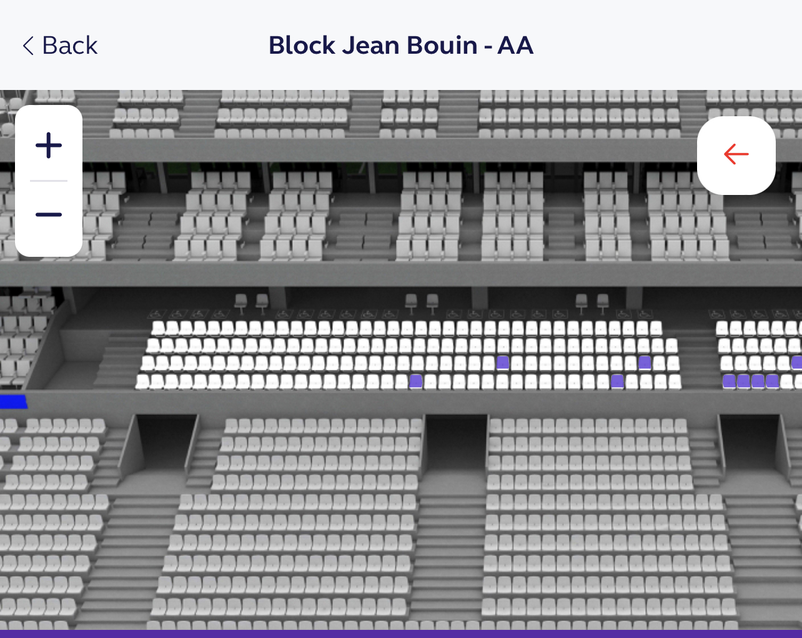Click the red left-arrow button

736,155
